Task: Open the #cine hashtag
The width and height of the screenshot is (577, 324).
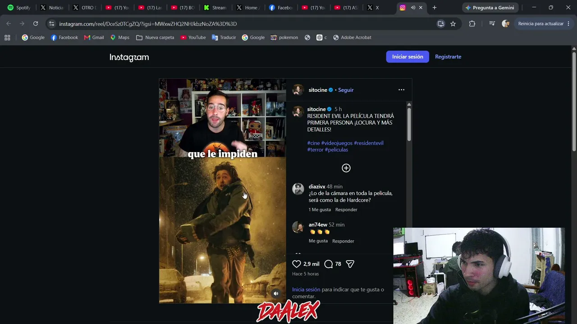Action: pyautogui.click(x=314, y=143)
